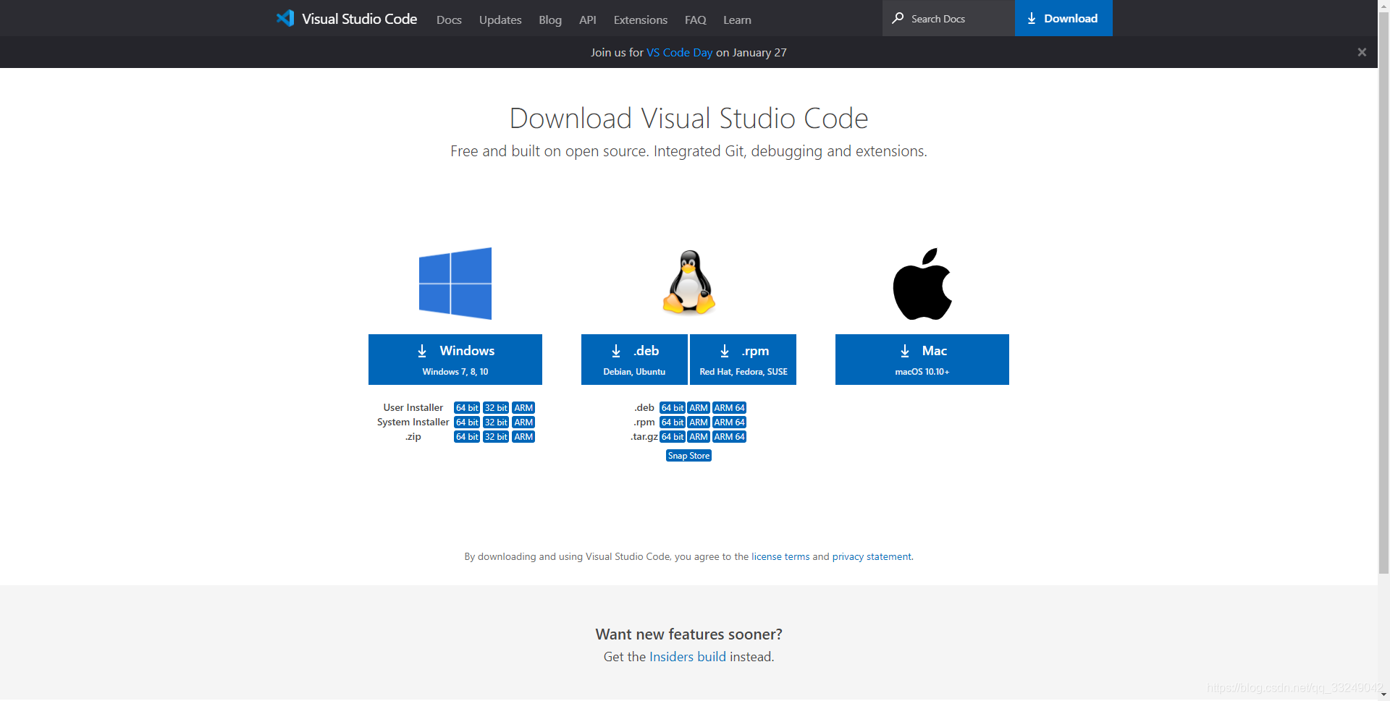
Task: Click the Windows logo image
Action: (455, 284)
